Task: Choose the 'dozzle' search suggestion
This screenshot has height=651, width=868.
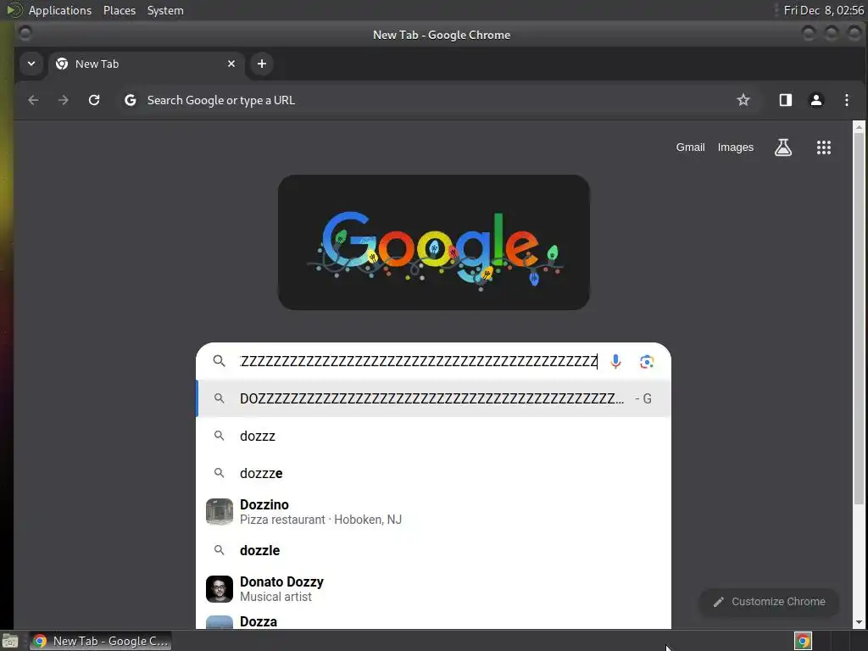Action: [433, 550]
